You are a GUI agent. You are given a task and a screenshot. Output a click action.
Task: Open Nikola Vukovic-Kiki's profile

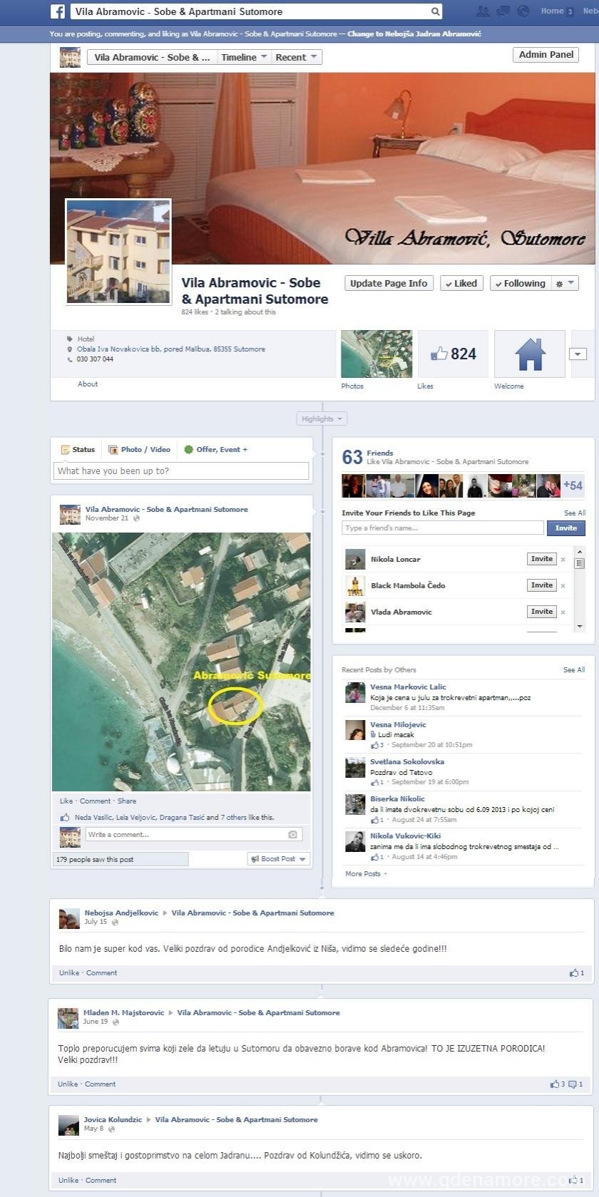(406, 836)
